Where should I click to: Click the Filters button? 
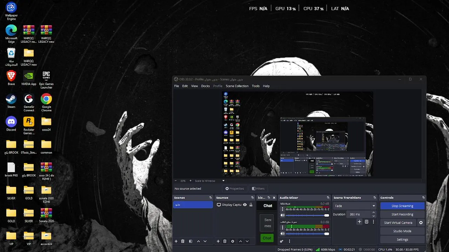[258, 189]
